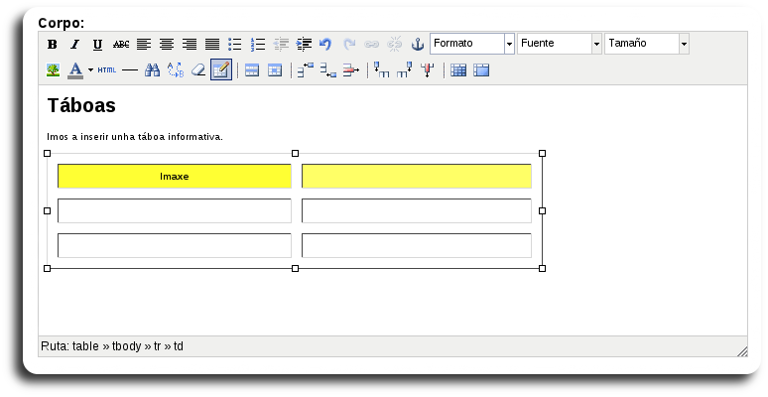The height and width of the screenshot is (397, 768).
Task: Toggle underline formatting
Action: point(97,45)
